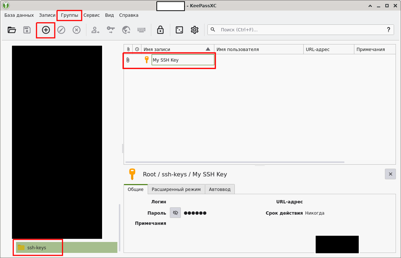Open the search help question mark
Image resolution: width=401 pixels, height=258 pixels.
(x=388, y=30)
